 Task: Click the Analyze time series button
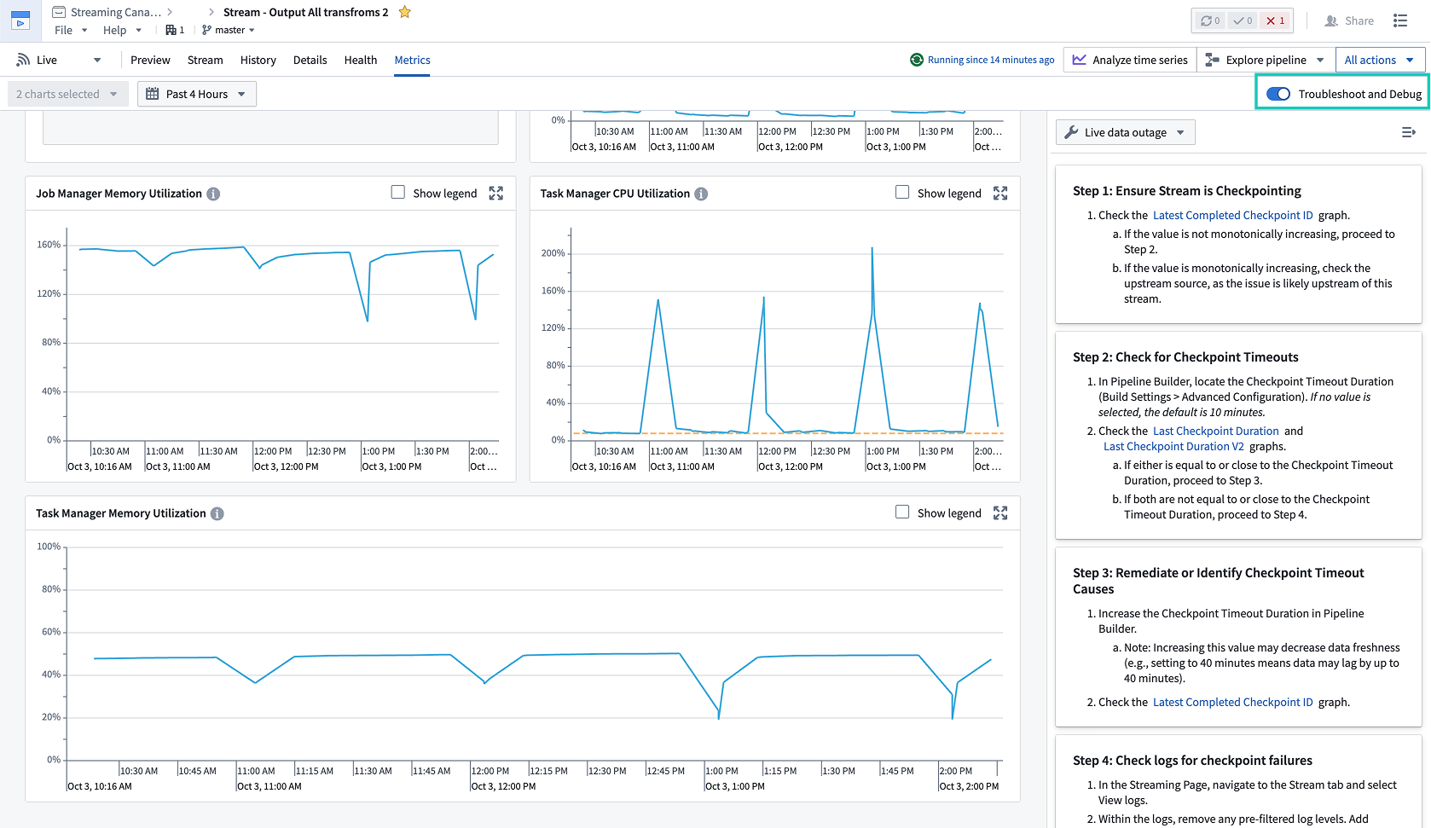[x=1130, y=60]
